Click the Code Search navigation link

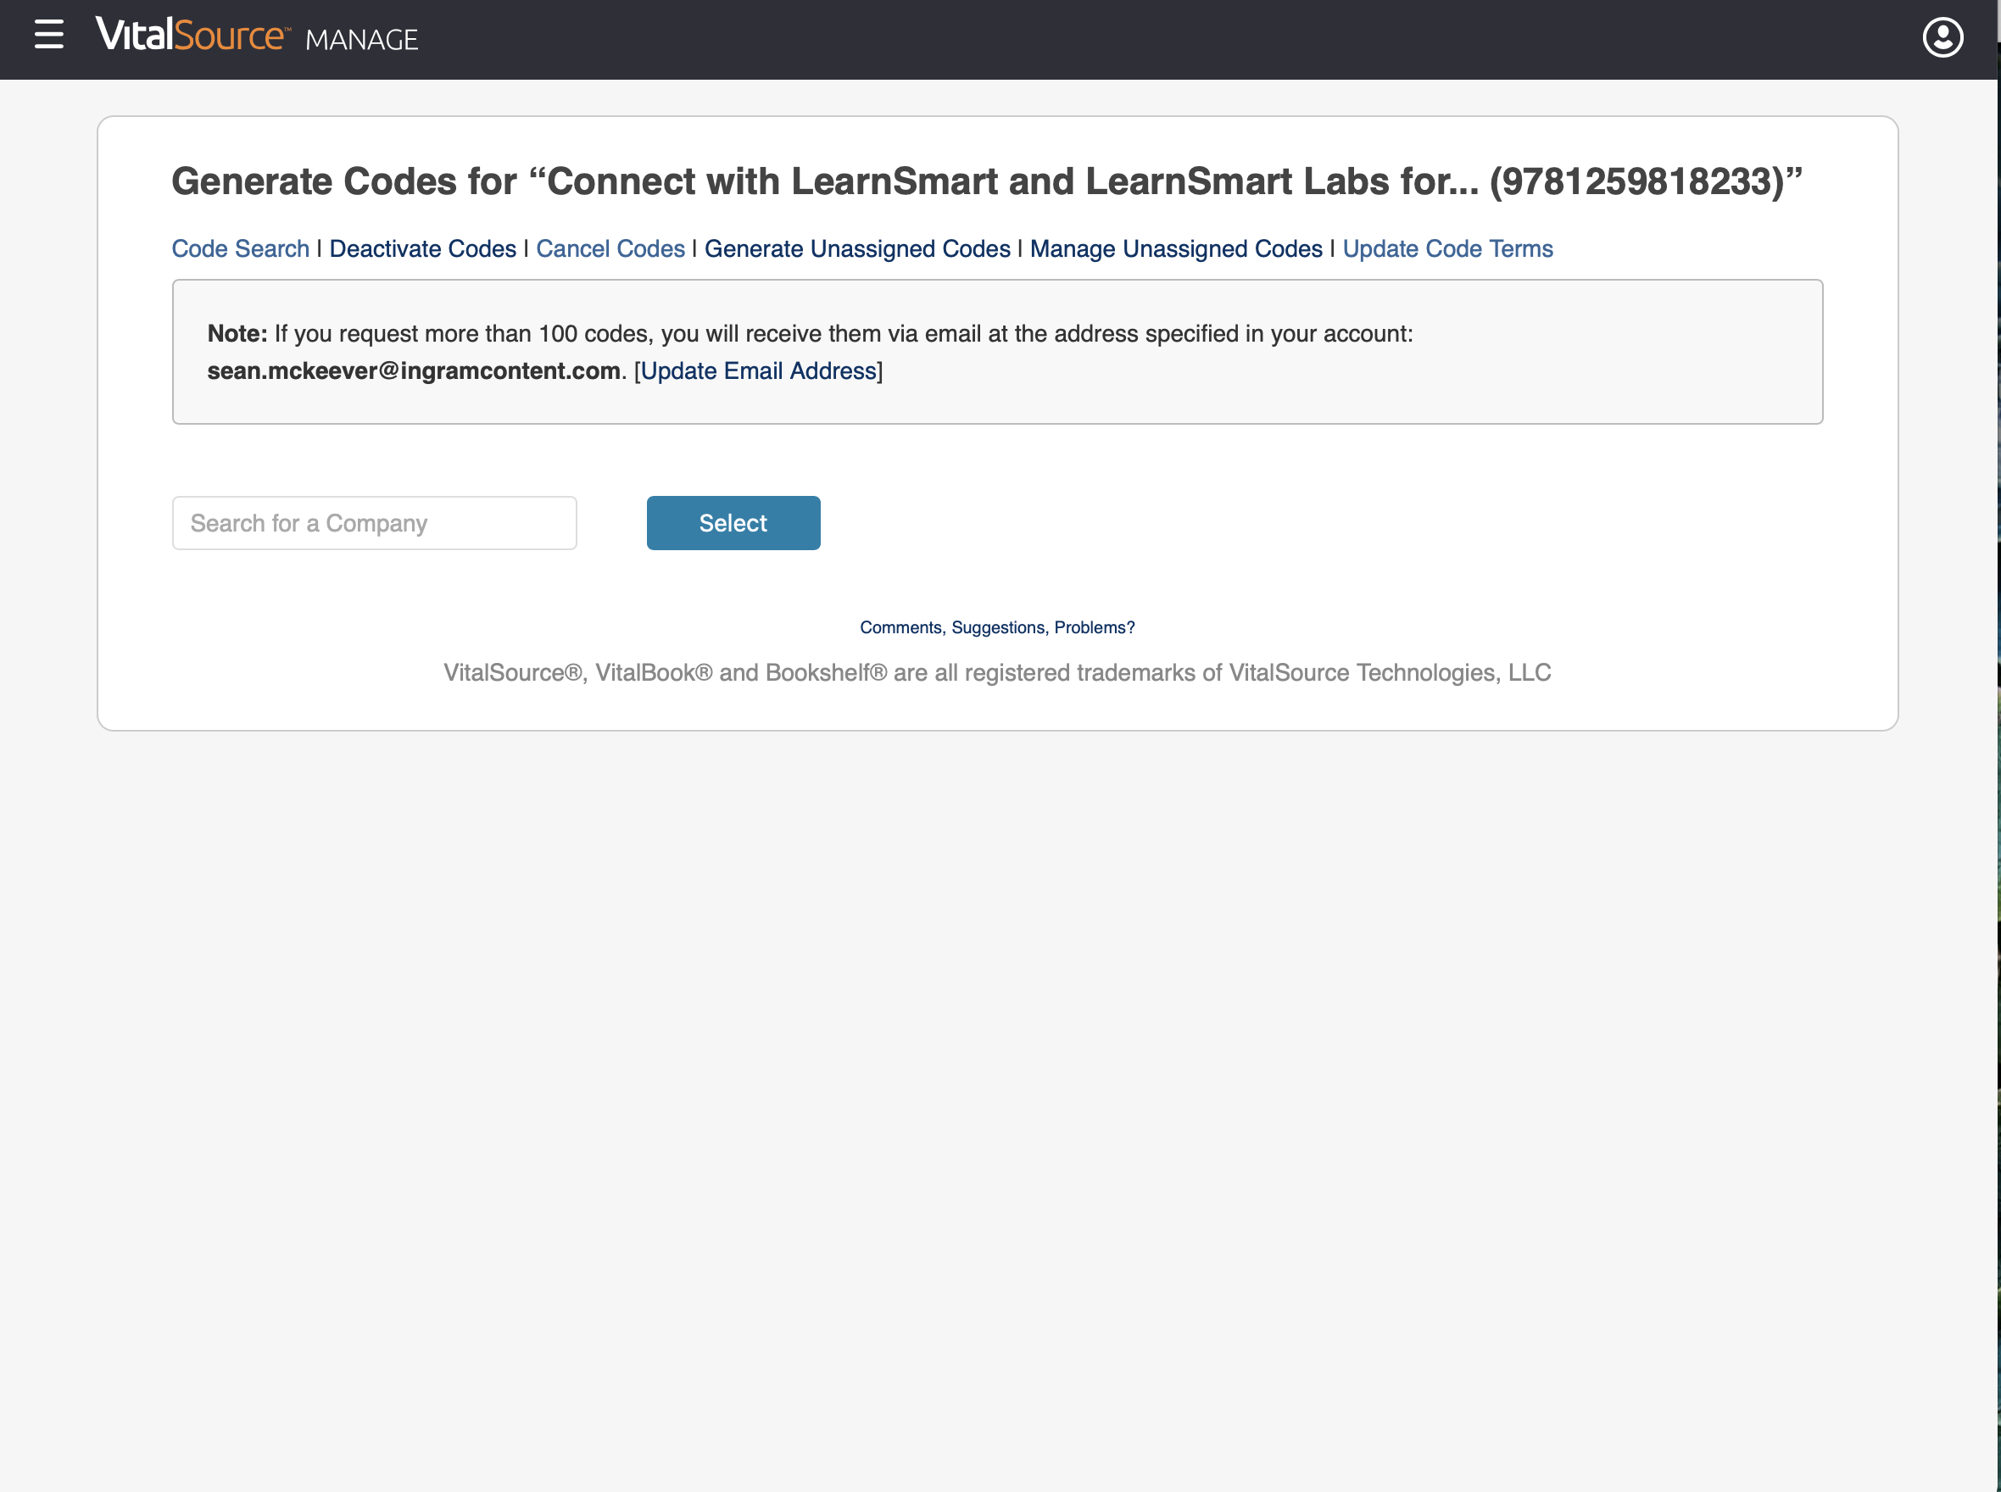240,248
